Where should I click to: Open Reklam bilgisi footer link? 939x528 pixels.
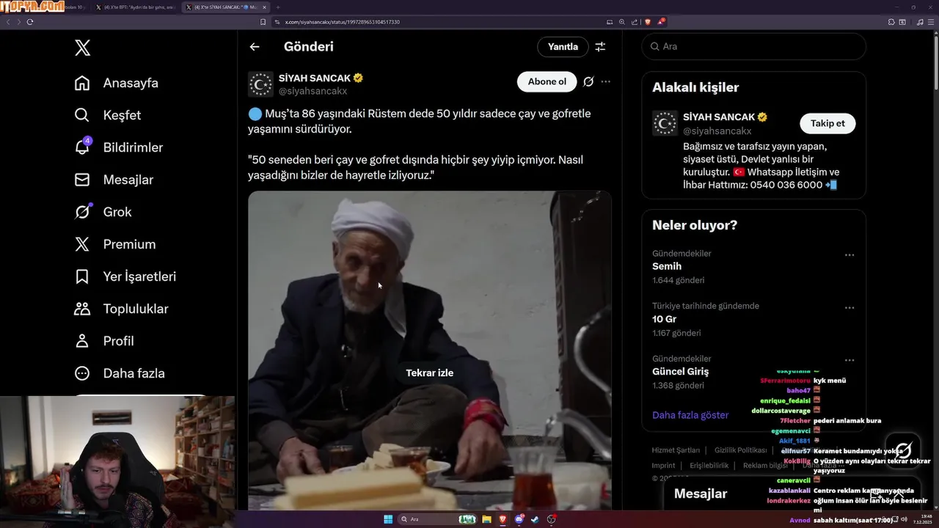pos(765,466)
